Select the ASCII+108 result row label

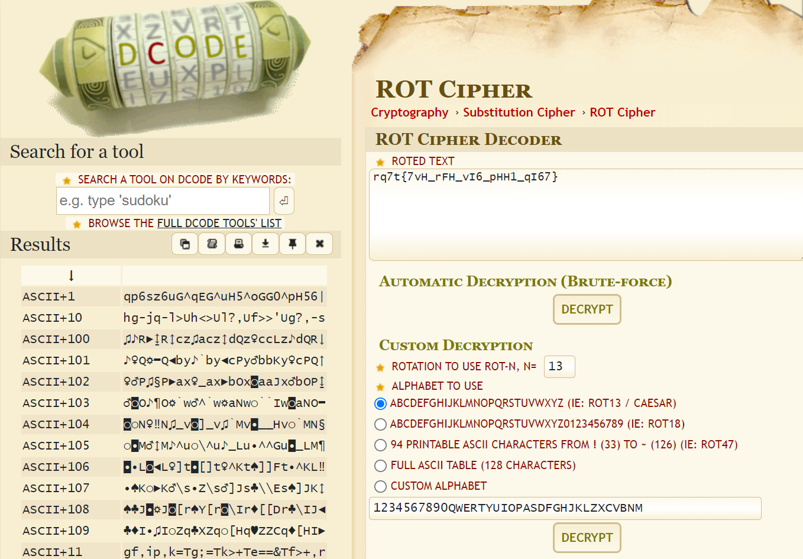coord(56,509)
